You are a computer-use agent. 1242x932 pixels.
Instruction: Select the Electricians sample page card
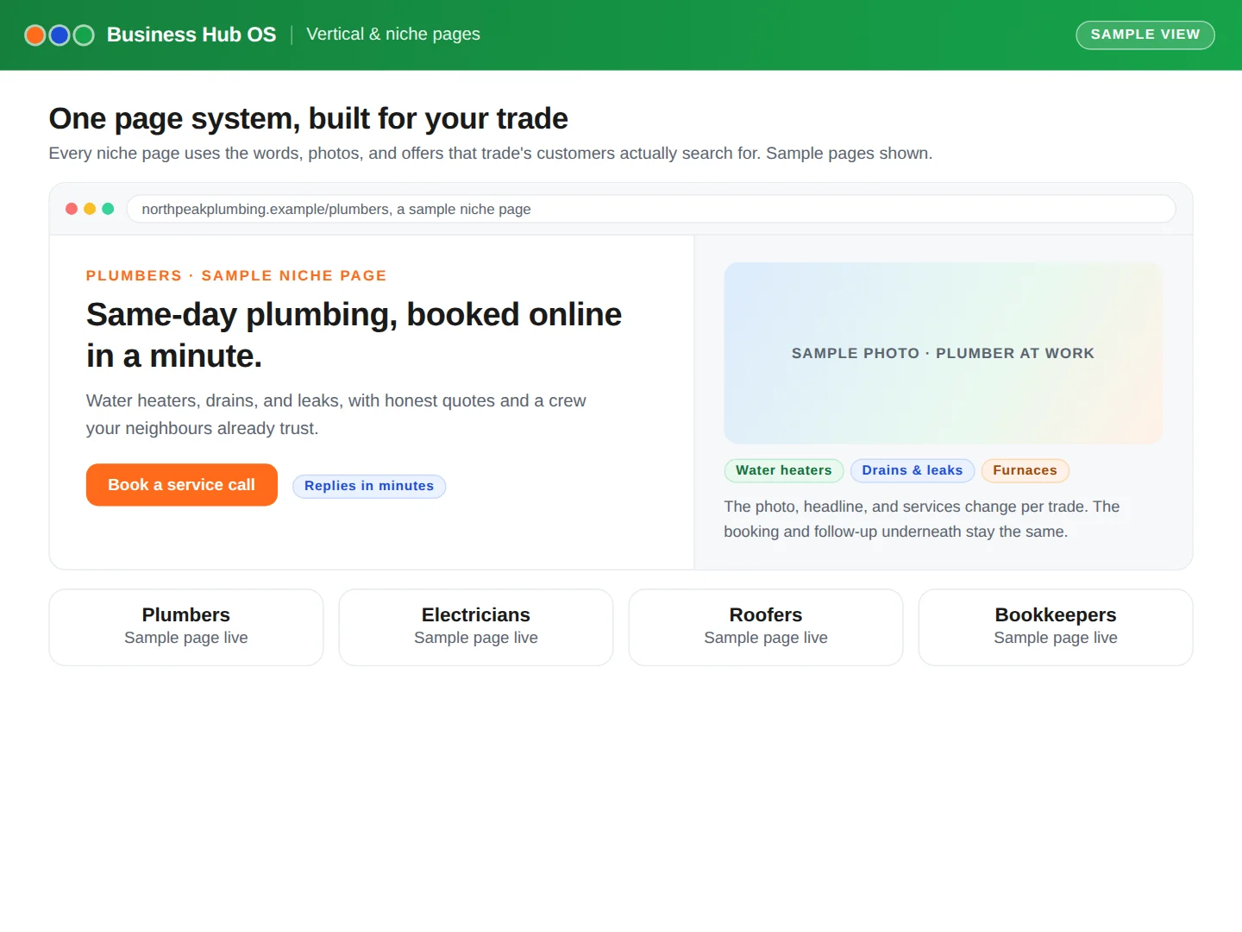pyautogui.click(x=476, y=627)
